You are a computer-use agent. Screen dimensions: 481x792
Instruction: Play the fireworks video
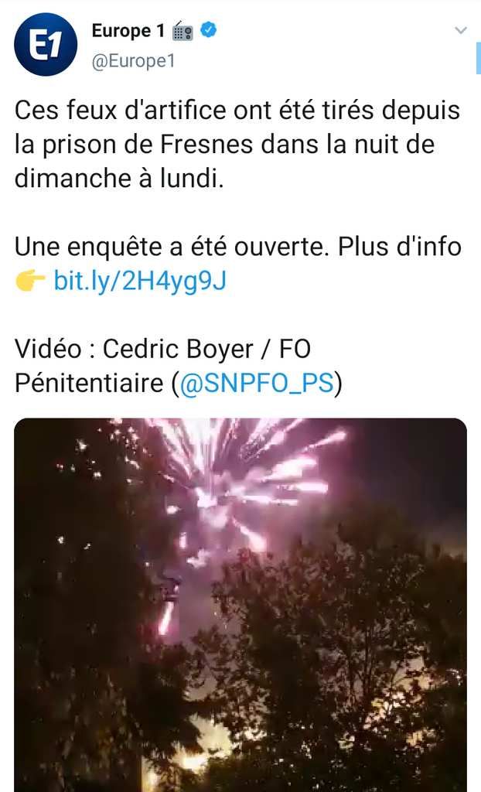pos(240,605)
